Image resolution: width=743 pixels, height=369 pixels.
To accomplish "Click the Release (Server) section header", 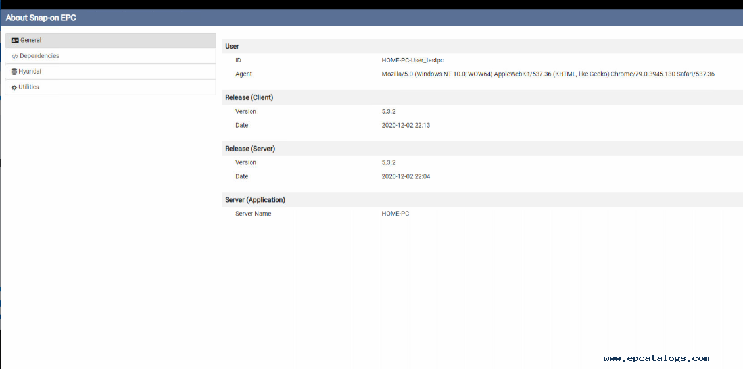I will coord(483,149).
